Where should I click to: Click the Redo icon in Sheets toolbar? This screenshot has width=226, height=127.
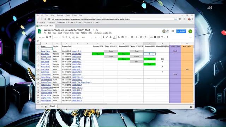pos(43,37)
